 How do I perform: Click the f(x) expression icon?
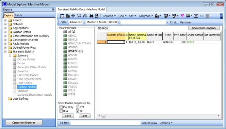point(202,16)
